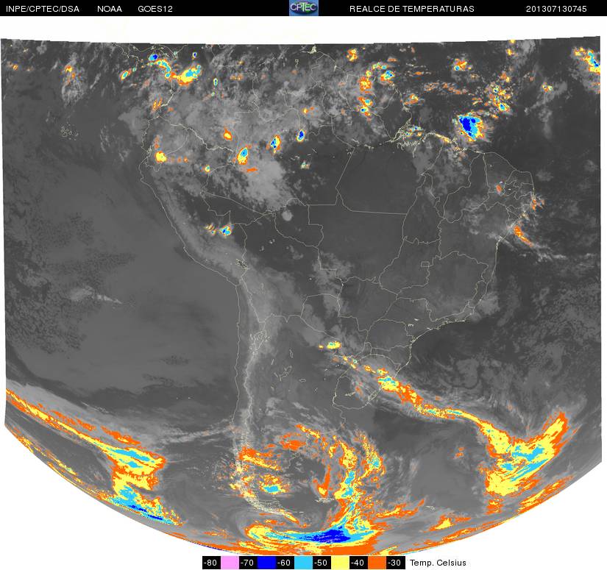Click the 201307130745 timestamp

pyautogui.click(x=556, y=9)
